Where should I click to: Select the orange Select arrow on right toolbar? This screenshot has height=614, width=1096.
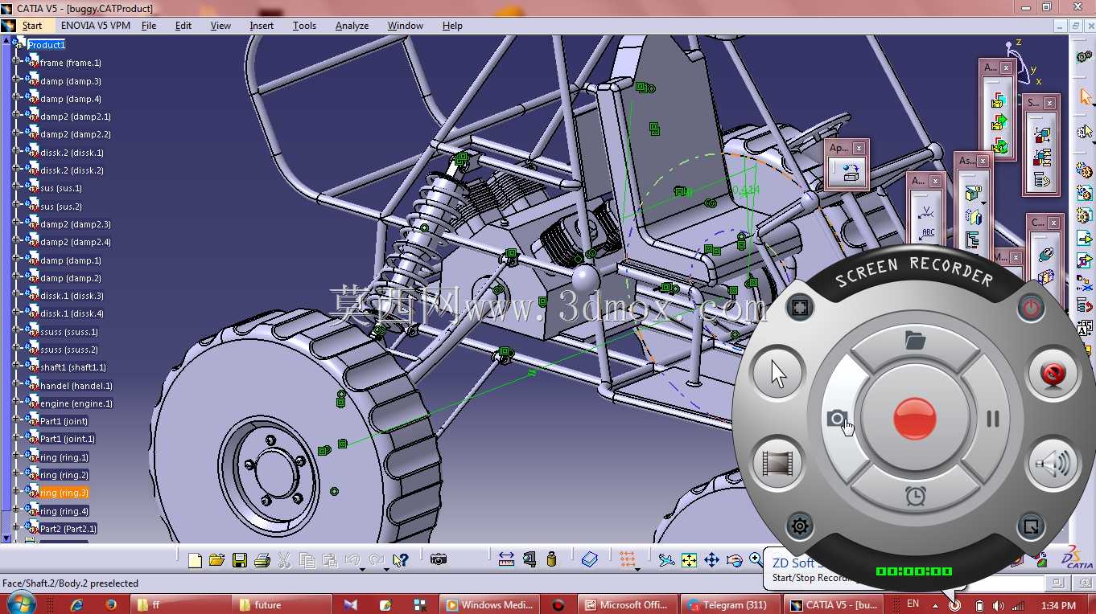[x=1085, y=97]
